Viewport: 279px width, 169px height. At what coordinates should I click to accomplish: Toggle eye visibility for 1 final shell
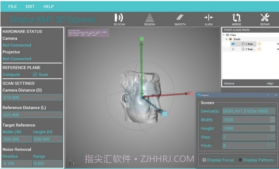point(233,44)
